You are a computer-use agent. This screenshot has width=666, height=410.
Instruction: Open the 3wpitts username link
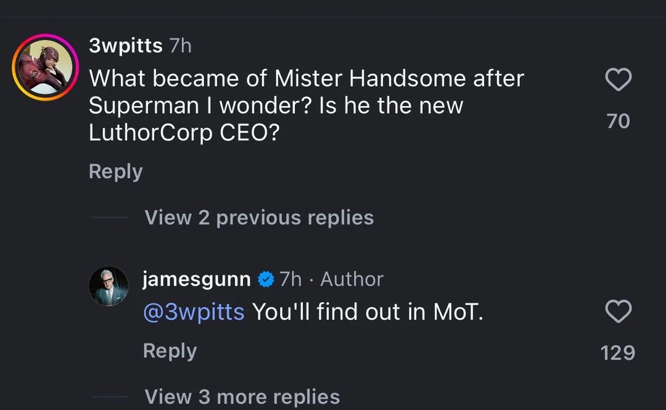click(x=126, y=46)
